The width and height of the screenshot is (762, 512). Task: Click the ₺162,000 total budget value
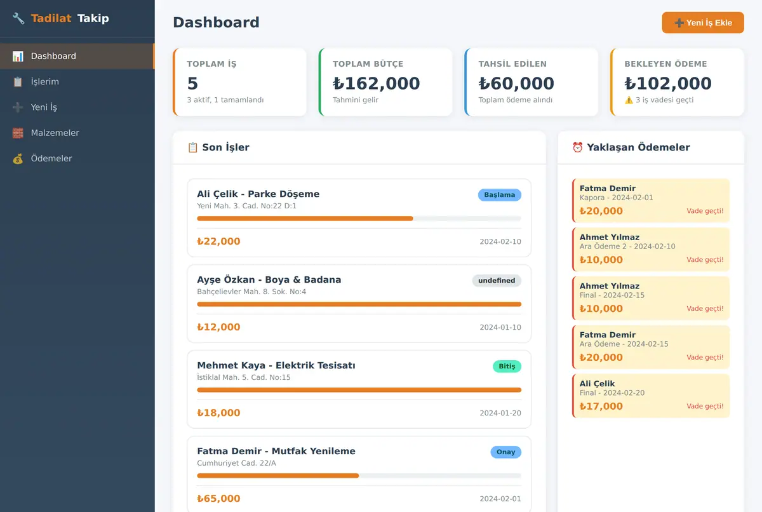click(x=377, y=83)
